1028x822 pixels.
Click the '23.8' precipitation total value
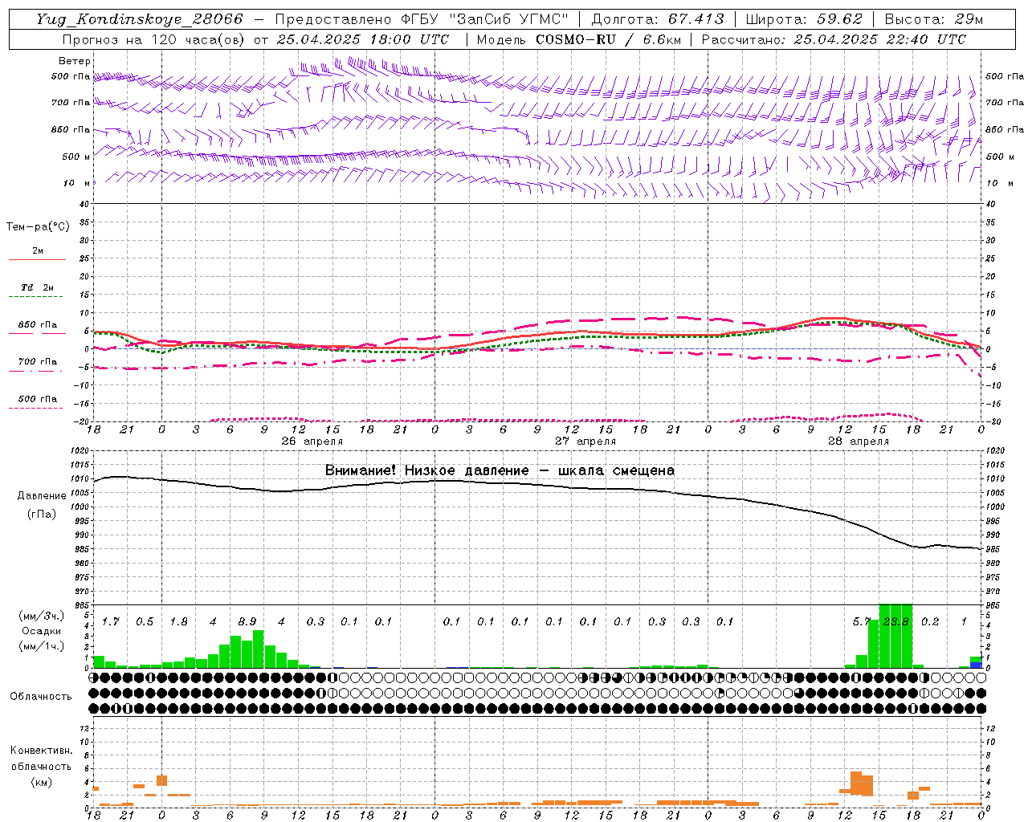tap(895, 622)
